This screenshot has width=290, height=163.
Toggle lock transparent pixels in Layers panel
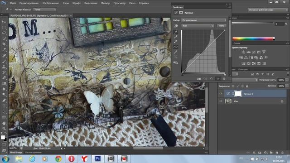coord(233,86)
